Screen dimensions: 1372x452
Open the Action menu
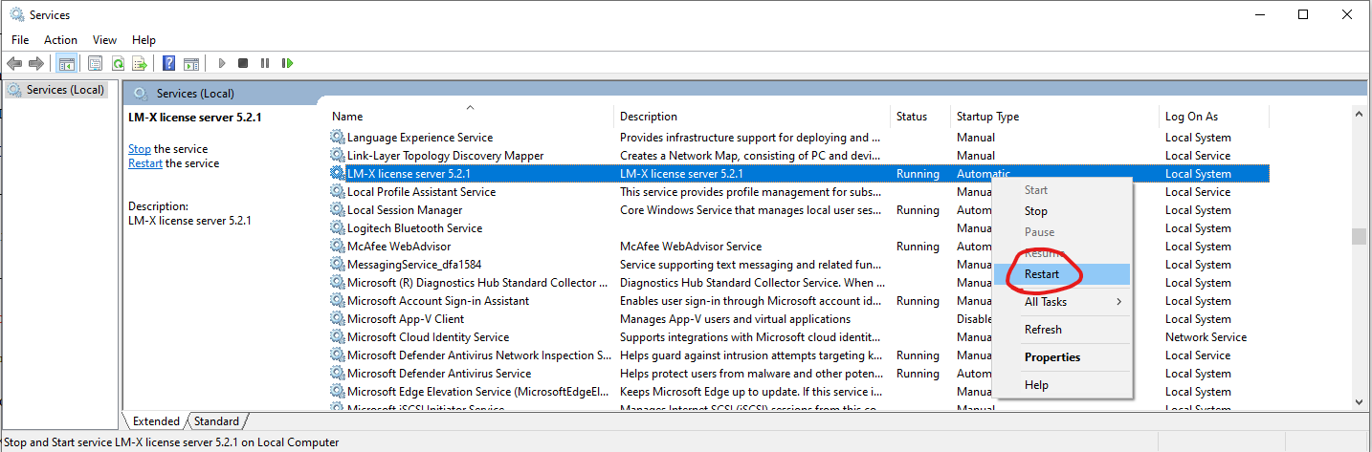[60, 40]
